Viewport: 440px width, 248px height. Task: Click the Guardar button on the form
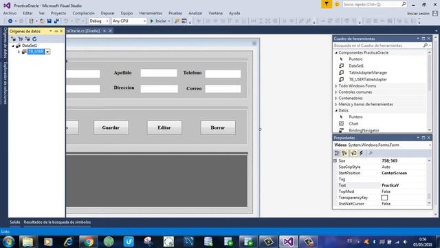pos(111,127)
